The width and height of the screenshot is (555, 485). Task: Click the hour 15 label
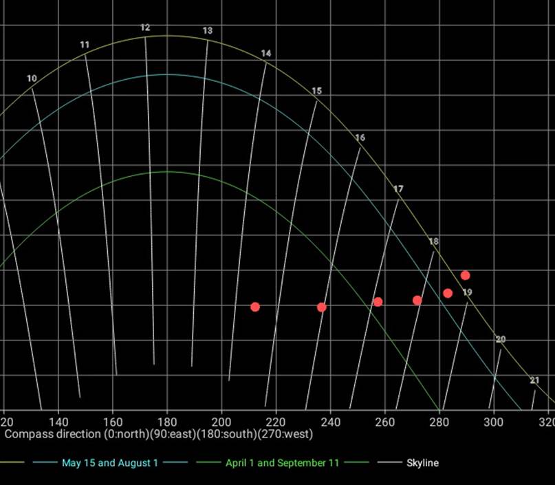point(316,91)
